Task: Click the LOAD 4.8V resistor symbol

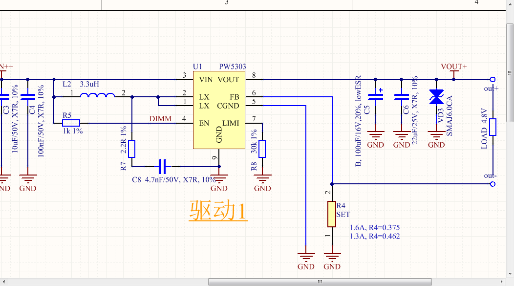Action: 493,127
